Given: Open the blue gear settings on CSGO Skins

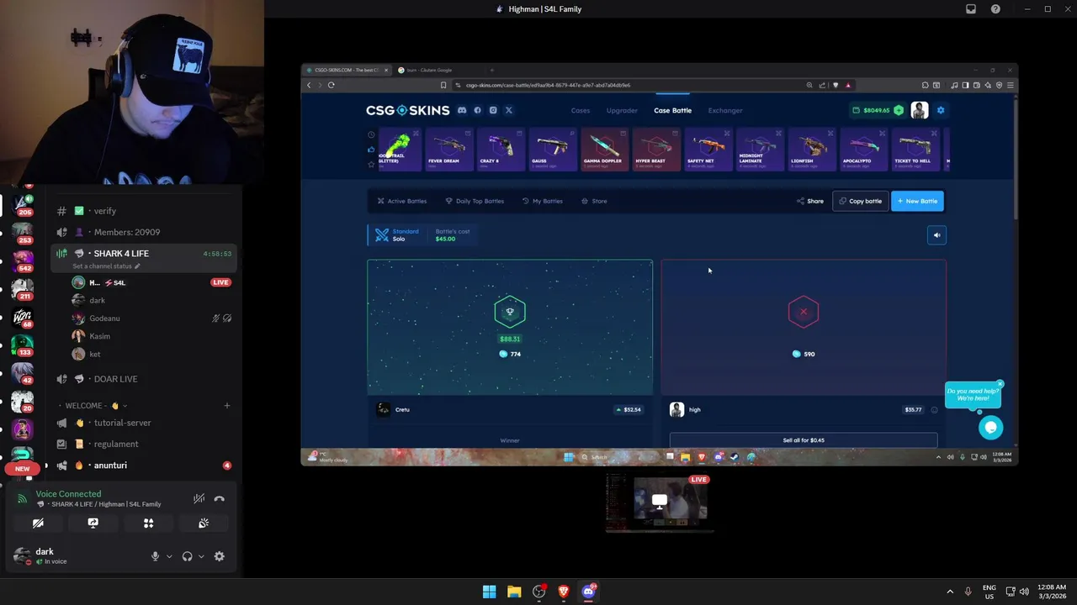Looking at the screenshot, I should [941, 110].
